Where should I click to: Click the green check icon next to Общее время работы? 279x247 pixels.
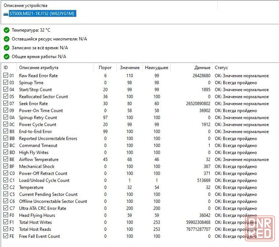(7, 57)
